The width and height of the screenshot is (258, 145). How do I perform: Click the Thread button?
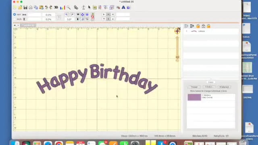(x=194, y=87)
